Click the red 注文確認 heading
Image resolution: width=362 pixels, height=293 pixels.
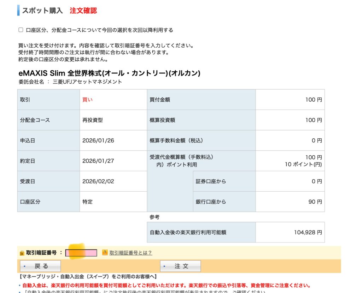point(83,11)
